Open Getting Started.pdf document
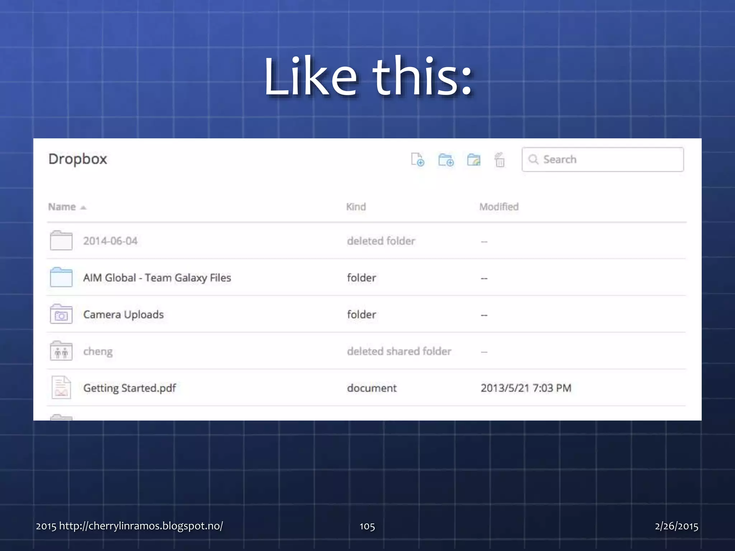Viewport: 735px width, 551px height. tap(129, 388)
